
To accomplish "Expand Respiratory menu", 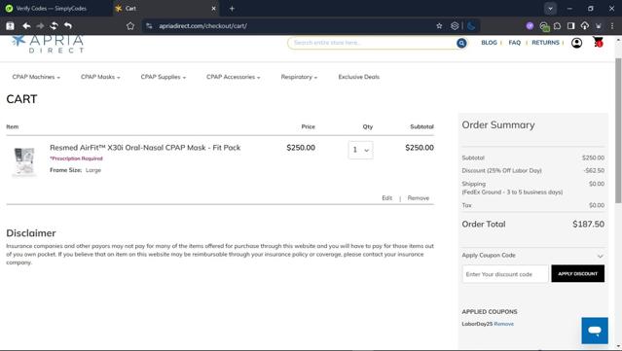I will pyautogui.click(x=299, y=77).
